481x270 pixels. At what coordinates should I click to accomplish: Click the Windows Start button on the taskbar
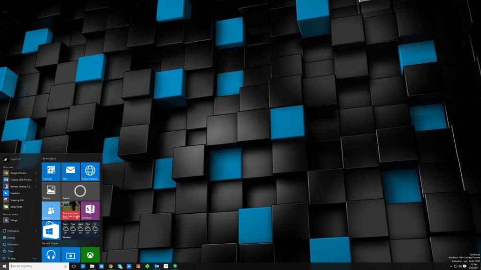coord(4,266)
